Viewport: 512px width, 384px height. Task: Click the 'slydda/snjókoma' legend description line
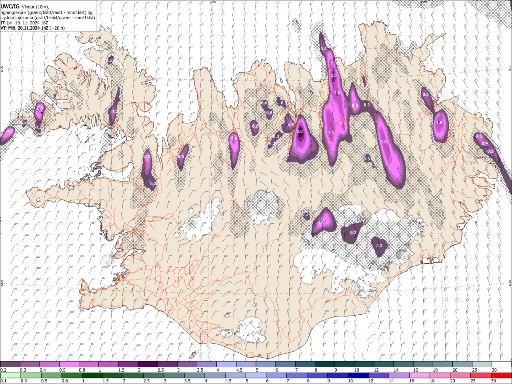point(48,18)
